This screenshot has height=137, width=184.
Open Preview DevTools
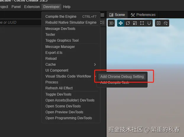click(71, 112)
